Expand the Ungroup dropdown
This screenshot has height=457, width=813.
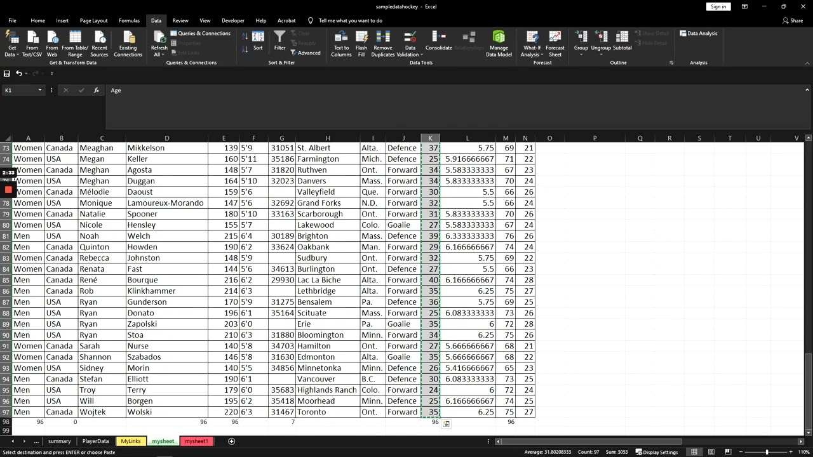pyautogui.click(x=601, y=43)
